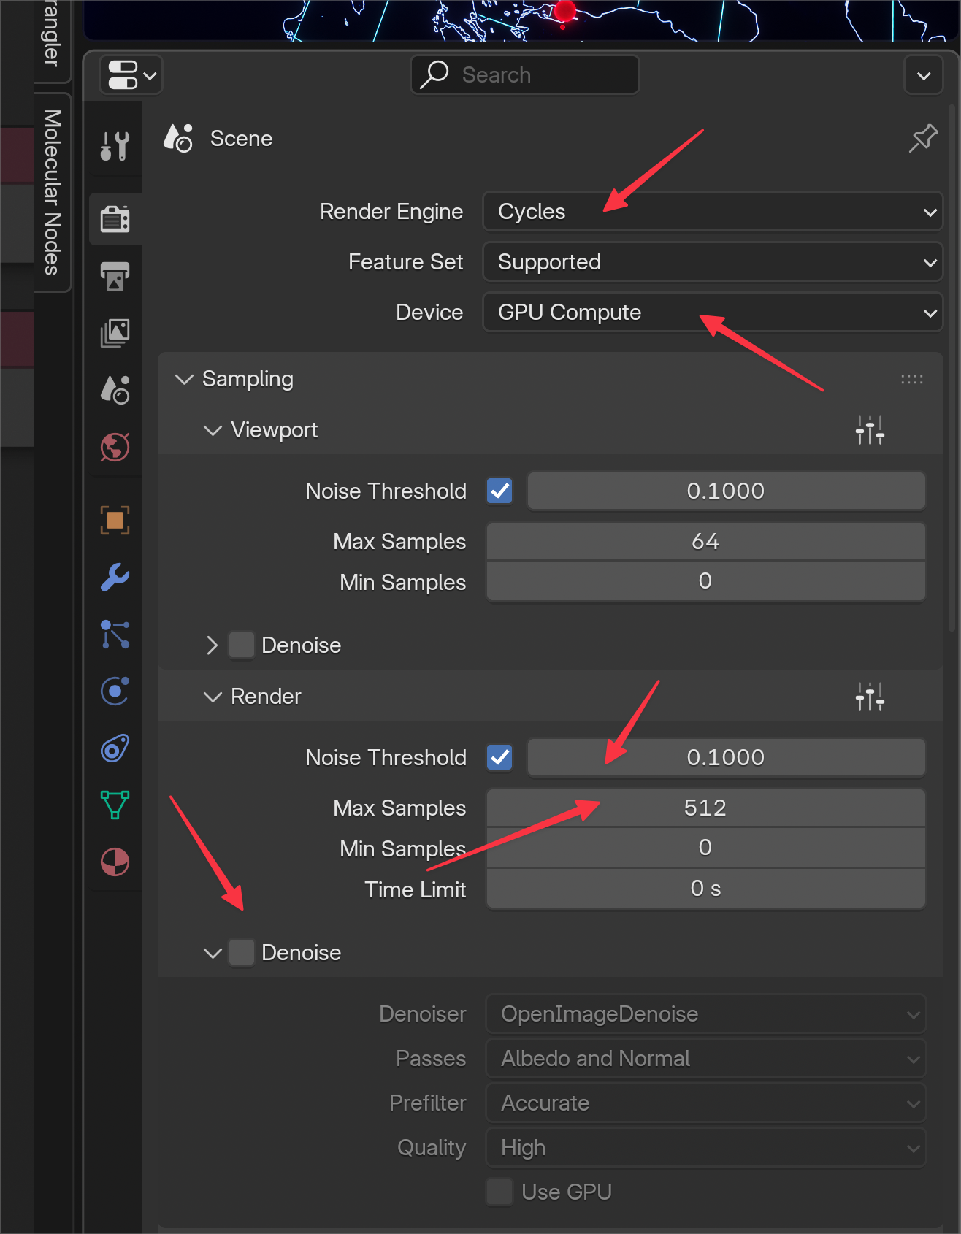Click the Time Limit field

706,889
